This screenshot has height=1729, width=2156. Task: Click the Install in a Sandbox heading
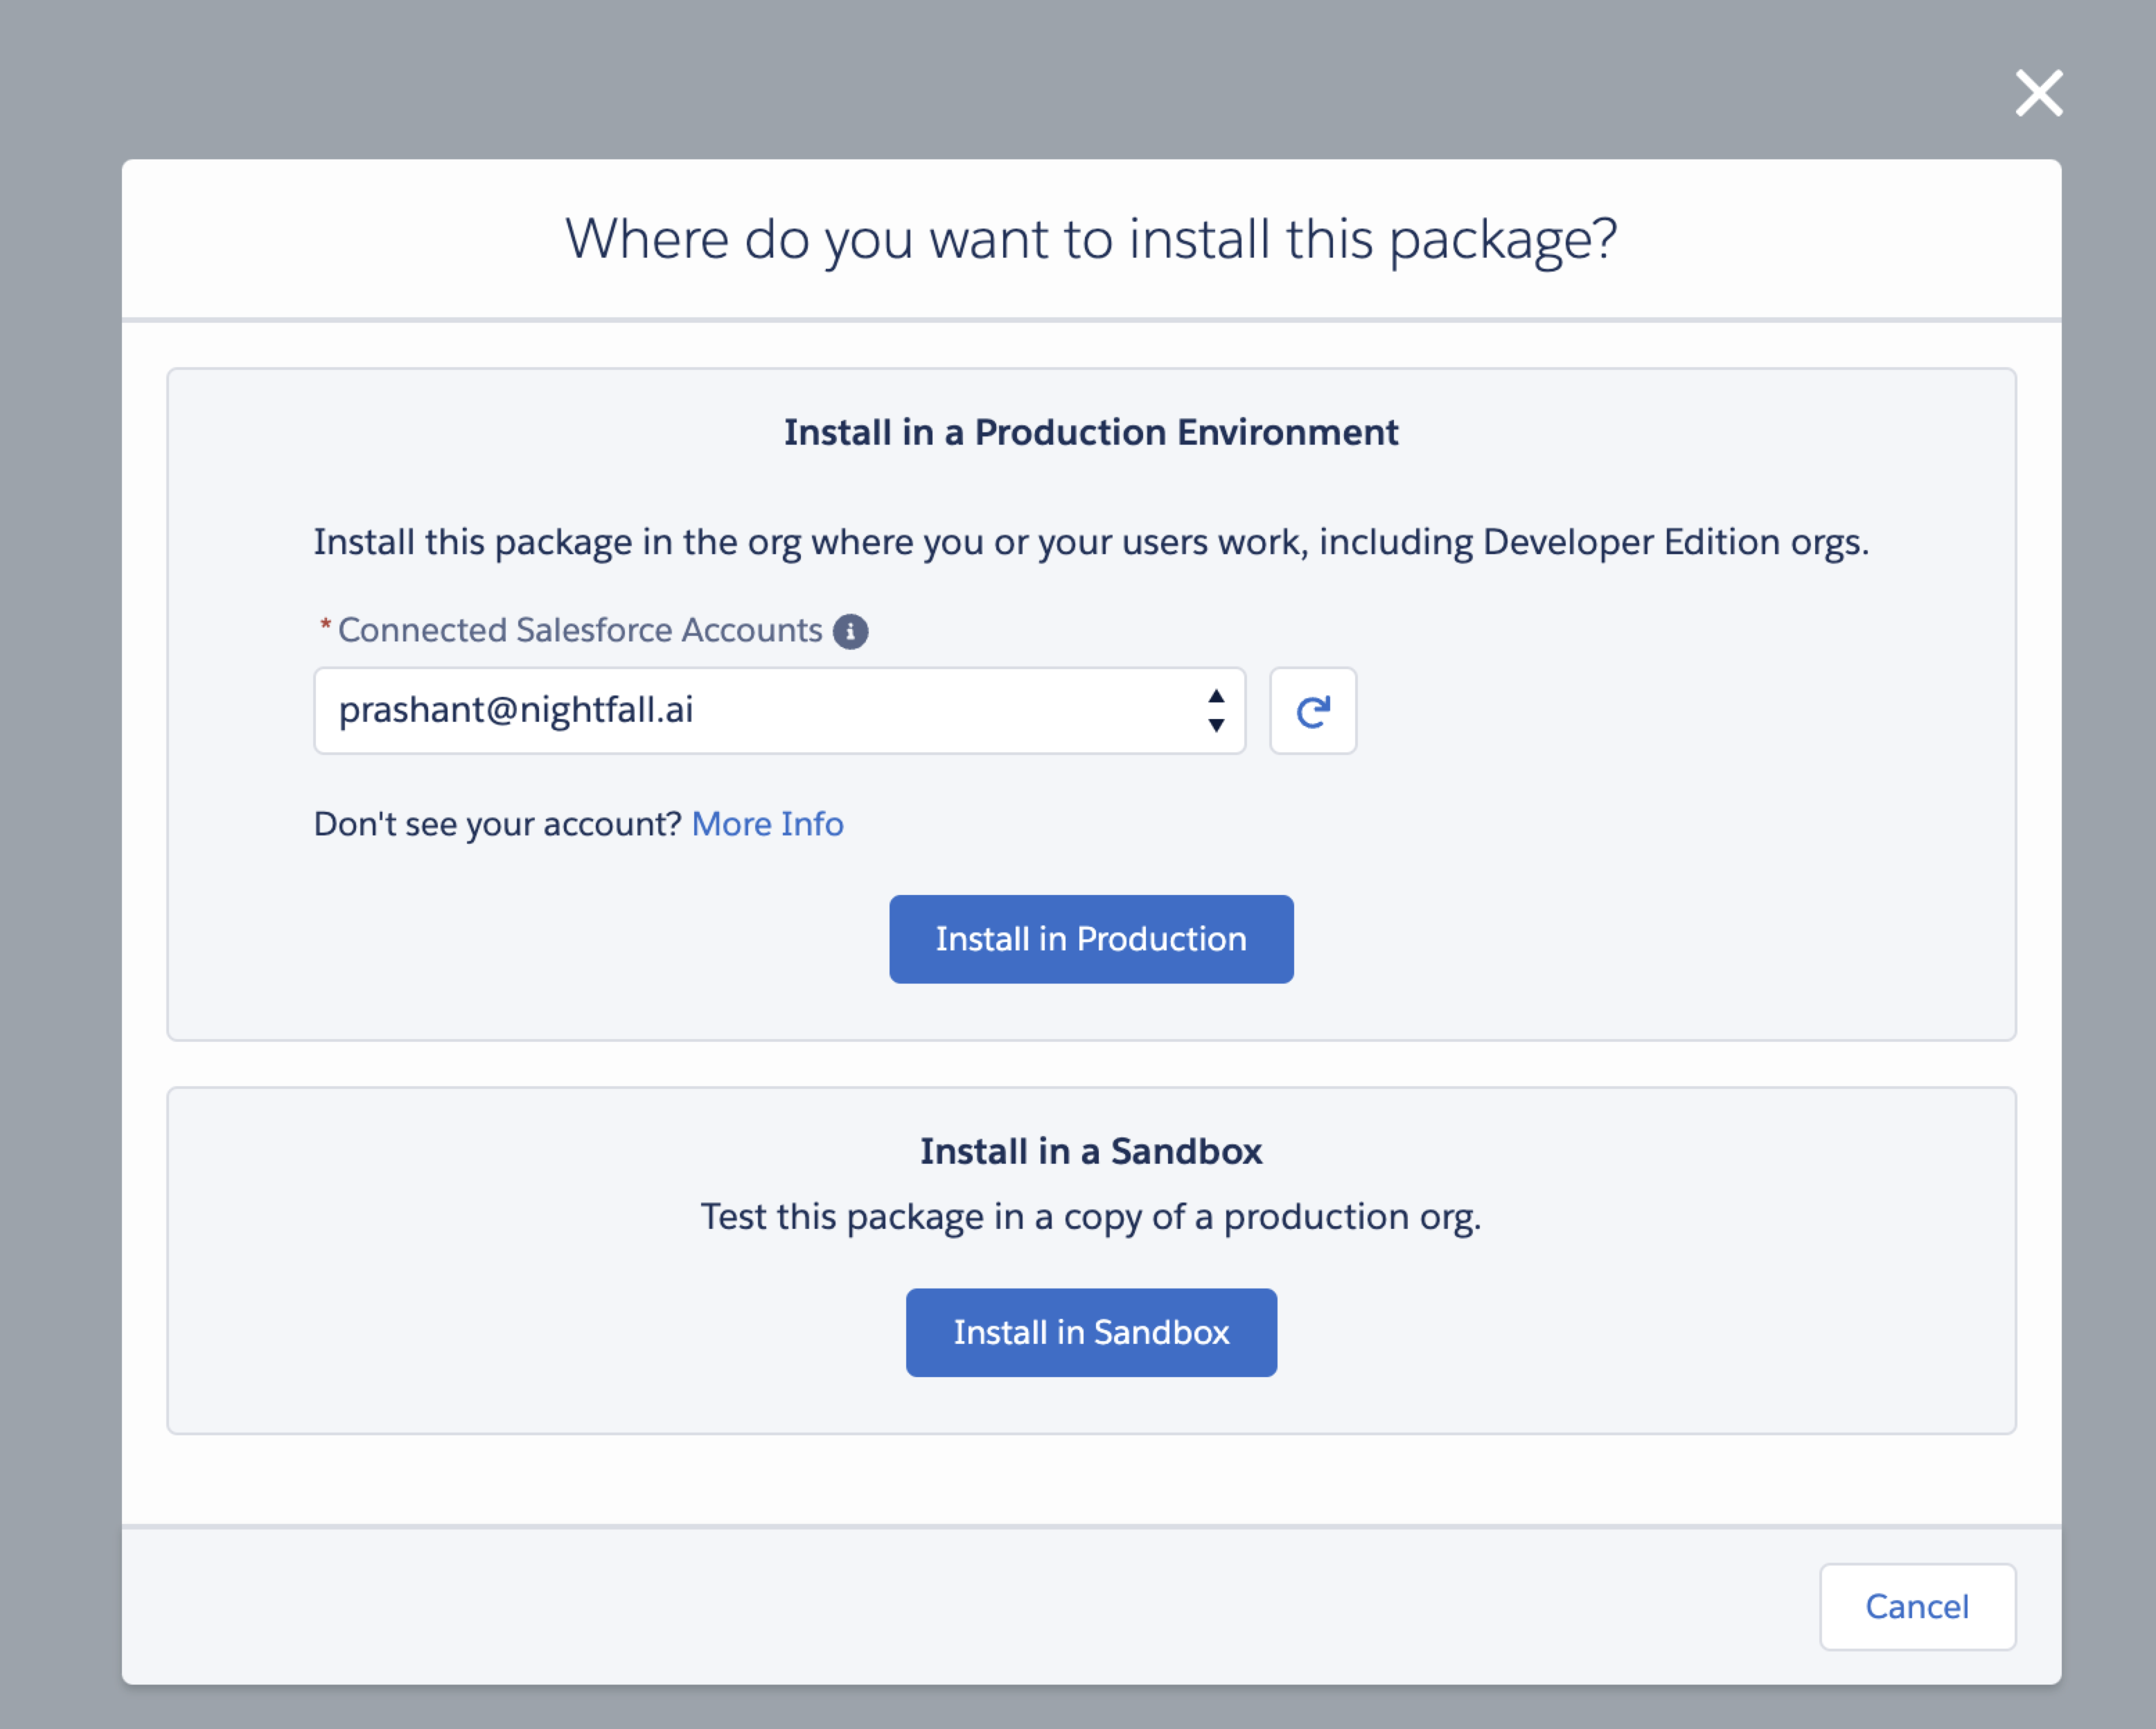[1090, 1152]
